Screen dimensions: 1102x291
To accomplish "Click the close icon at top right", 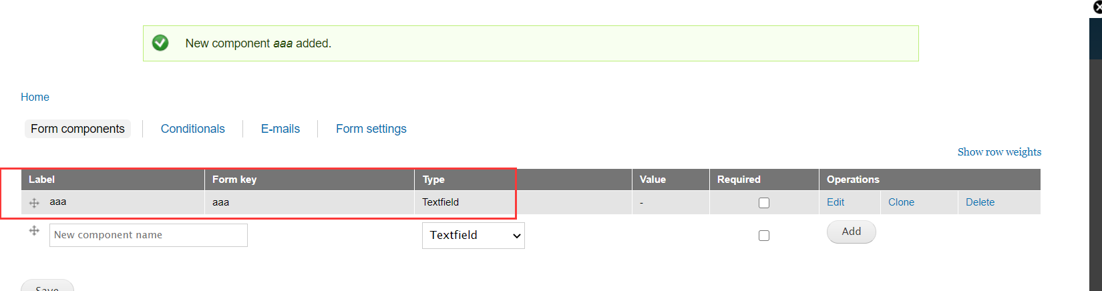I will point(1097,7).
